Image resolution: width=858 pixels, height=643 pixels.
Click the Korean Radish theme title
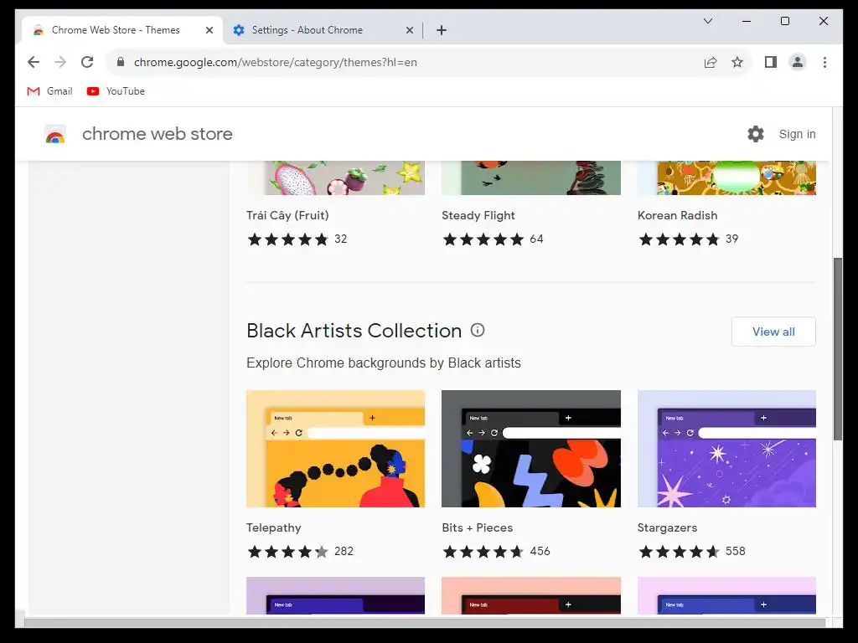click(x=677, y=215)
